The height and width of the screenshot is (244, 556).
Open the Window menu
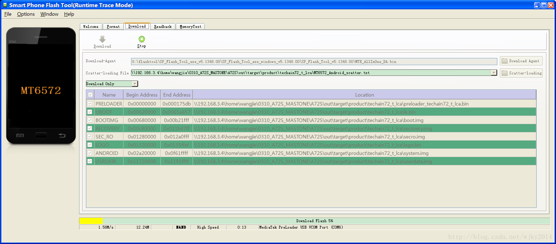(x=49, y=14)
